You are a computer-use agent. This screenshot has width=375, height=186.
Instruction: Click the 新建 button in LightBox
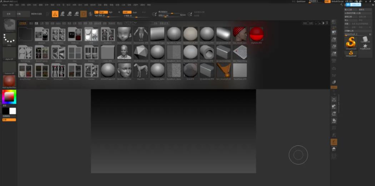click(x=305, y=24)
